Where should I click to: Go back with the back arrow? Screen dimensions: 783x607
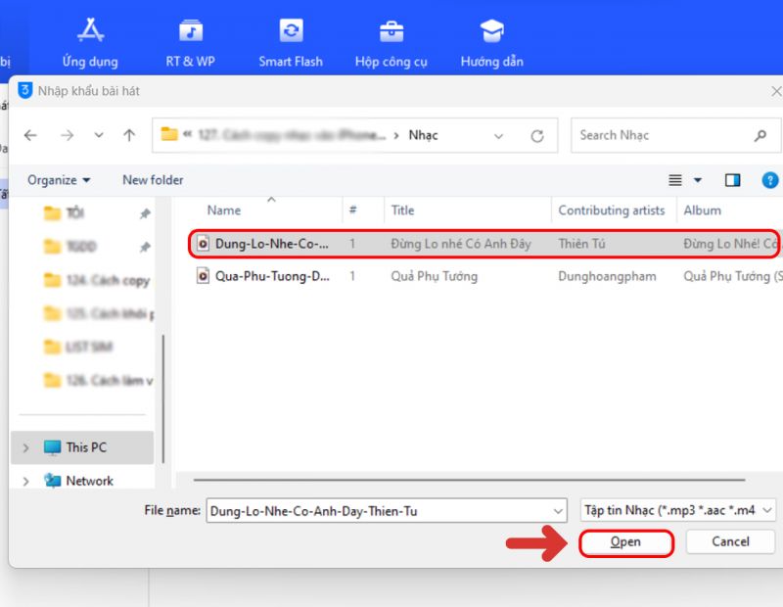[x=30, y=136]
